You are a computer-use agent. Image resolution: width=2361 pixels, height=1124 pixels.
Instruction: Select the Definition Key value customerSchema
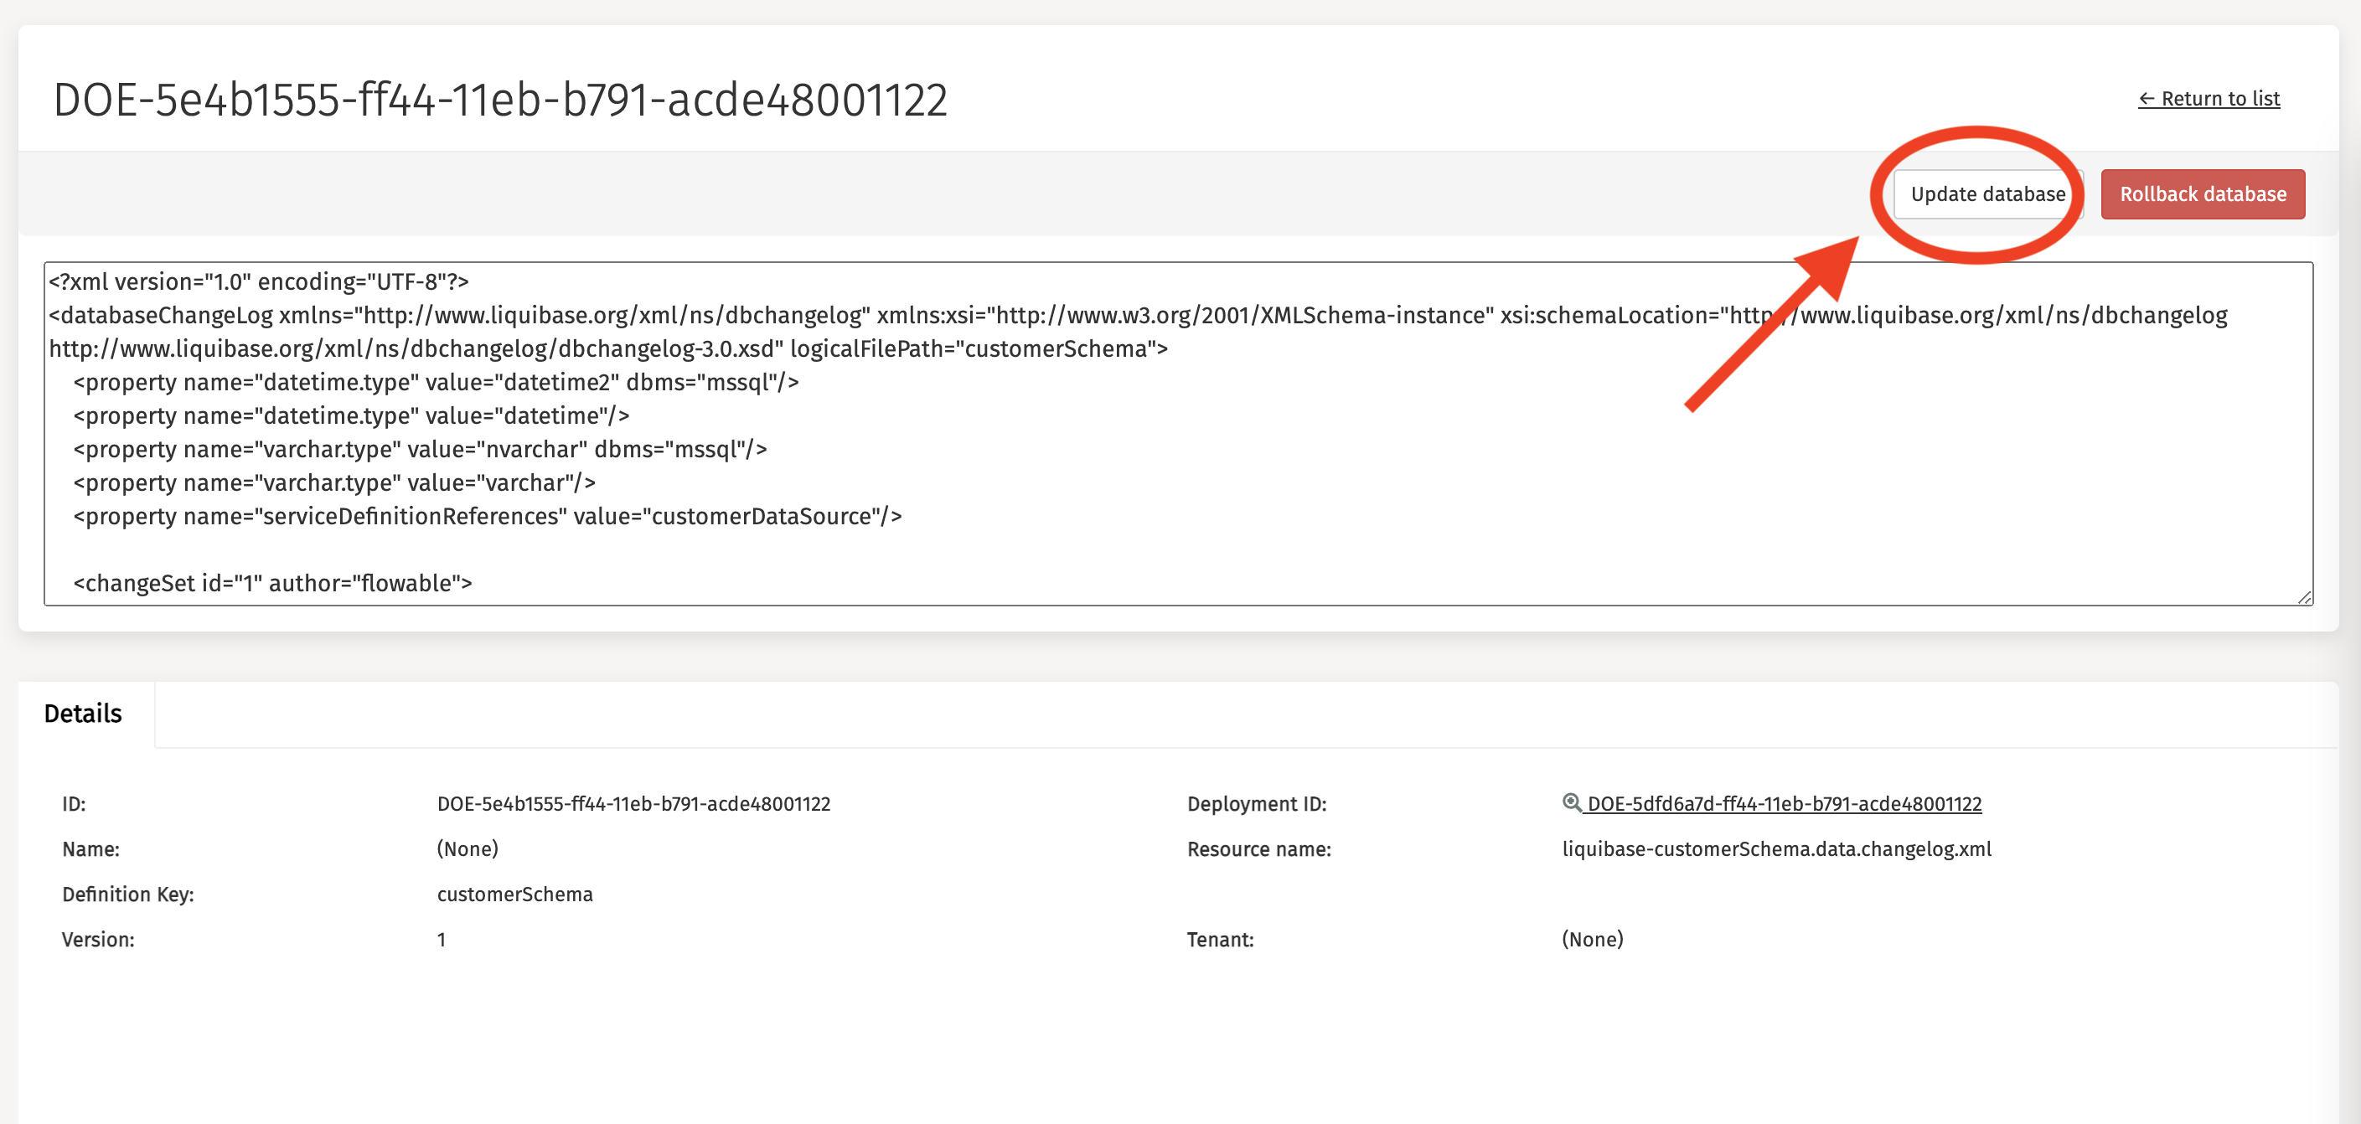click(514, 894)
